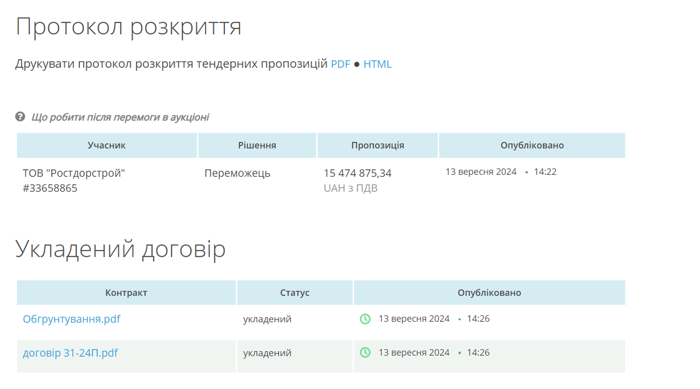Image resolution: width=700 pixels, height=389 pixels.
Task: Select the participant ТОВ "Ростдорстрой" name
Action: pyautogui.click(x=74, y=173)
